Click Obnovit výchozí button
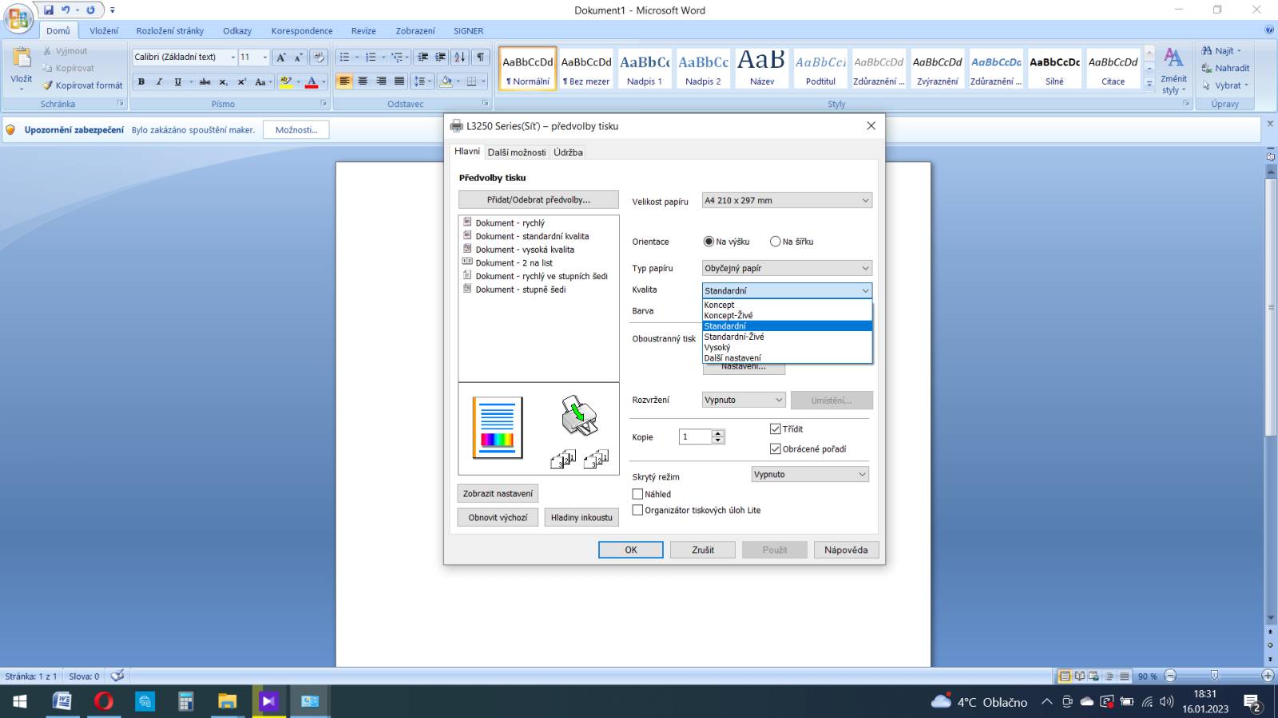 [x=498, y=518]
